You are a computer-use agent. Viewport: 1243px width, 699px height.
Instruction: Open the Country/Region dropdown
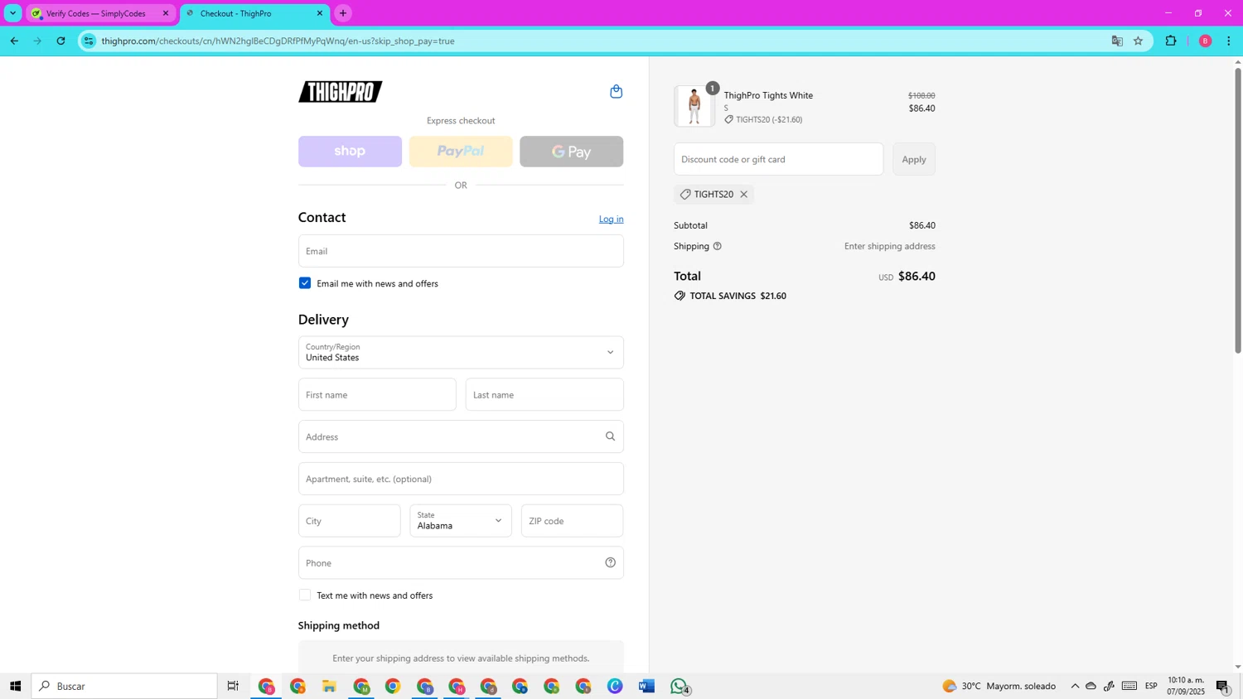pyautogui.click(x=461, y=353)
